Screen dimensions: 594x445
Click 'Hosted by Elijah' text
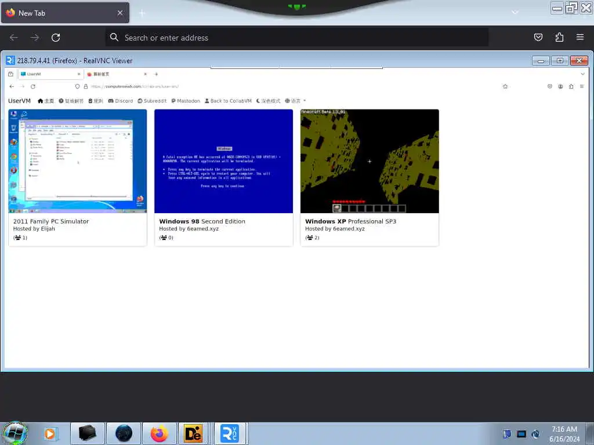pyautogui.click(x=34, y=228)
